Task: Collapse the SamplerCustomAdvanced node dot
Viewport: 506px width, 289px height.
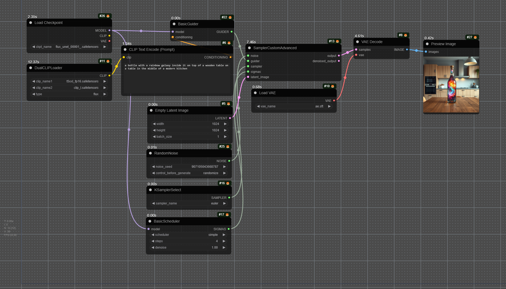Action: point(249,48)
